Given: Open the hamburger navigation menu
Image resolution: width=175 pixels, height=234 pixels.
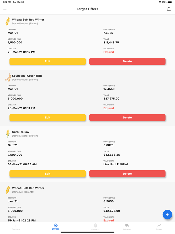Looking at the screenshot, I should tap(5, 9).
